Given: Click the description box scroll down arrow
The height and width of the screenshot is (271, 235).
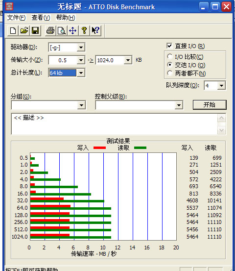Looking at the screenshot, I should tap(221, 130).
